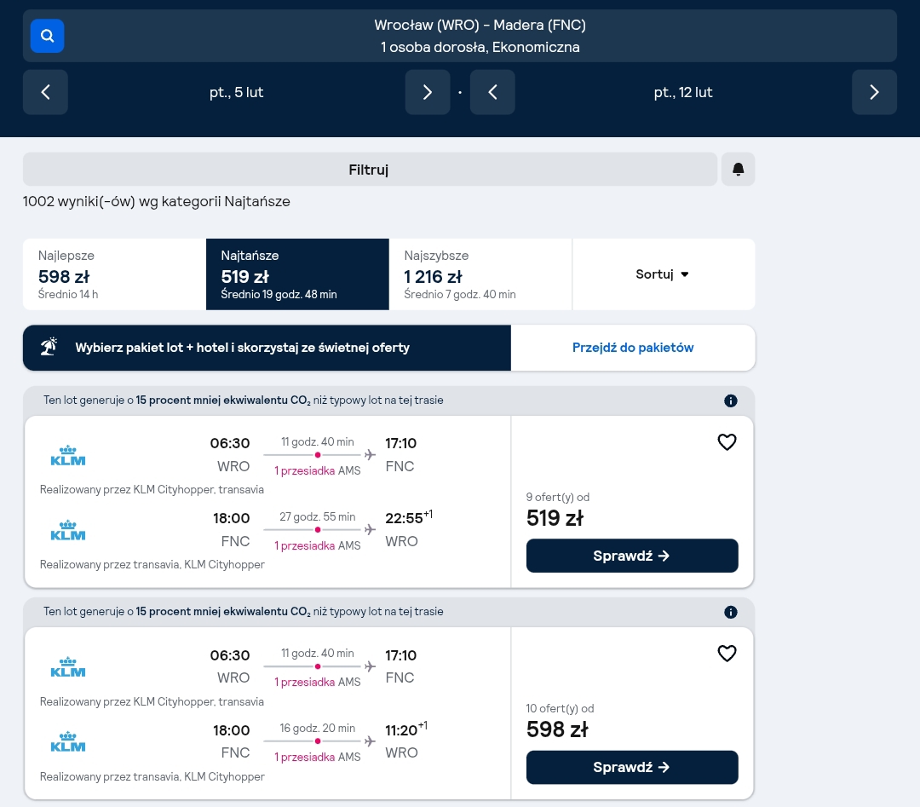
Task: Click 'Wybierz pakiet lot + hotel' banner text
Action: (x=242, y=348)
